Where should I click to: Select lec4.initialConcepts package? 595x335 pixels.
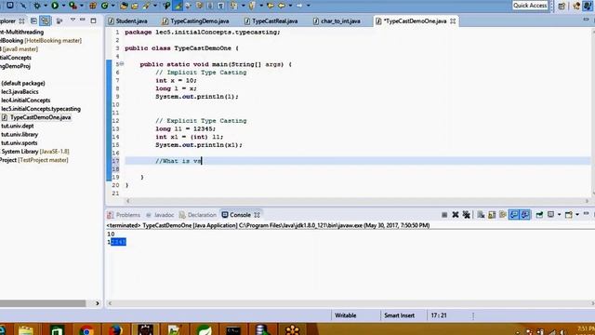pos(26,100)
